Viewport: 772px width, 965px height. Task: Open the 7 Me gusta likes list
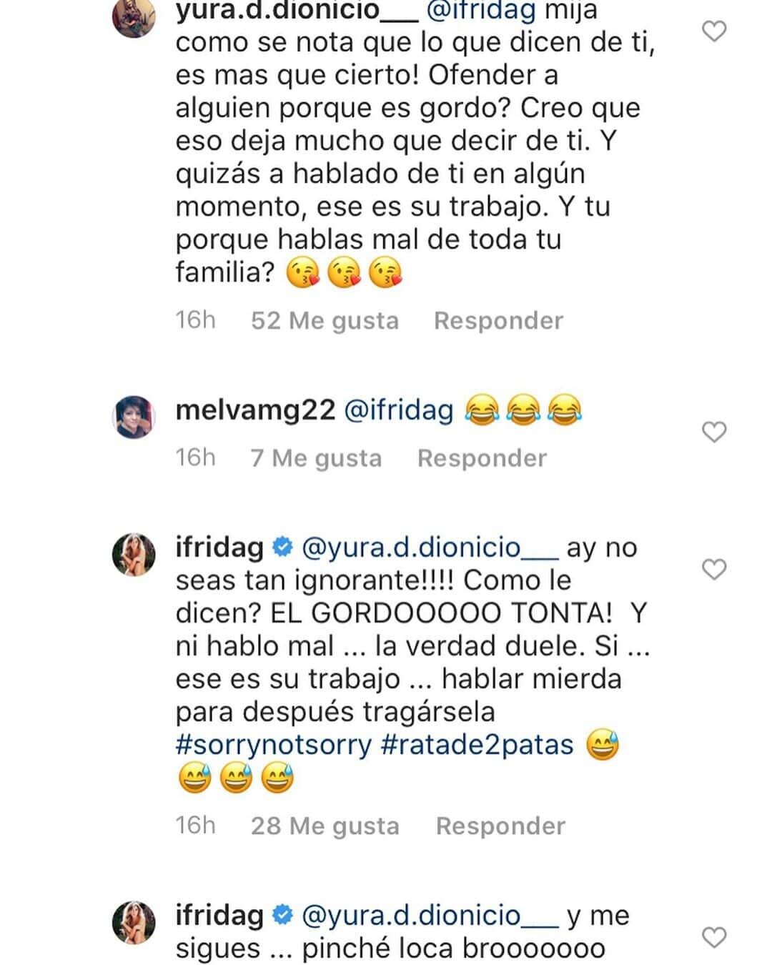316,457
